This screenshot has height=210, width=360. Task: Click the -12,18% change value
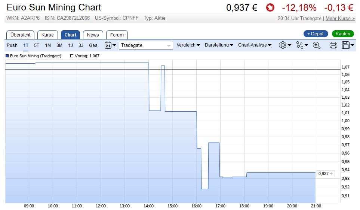tap(299, 7)
